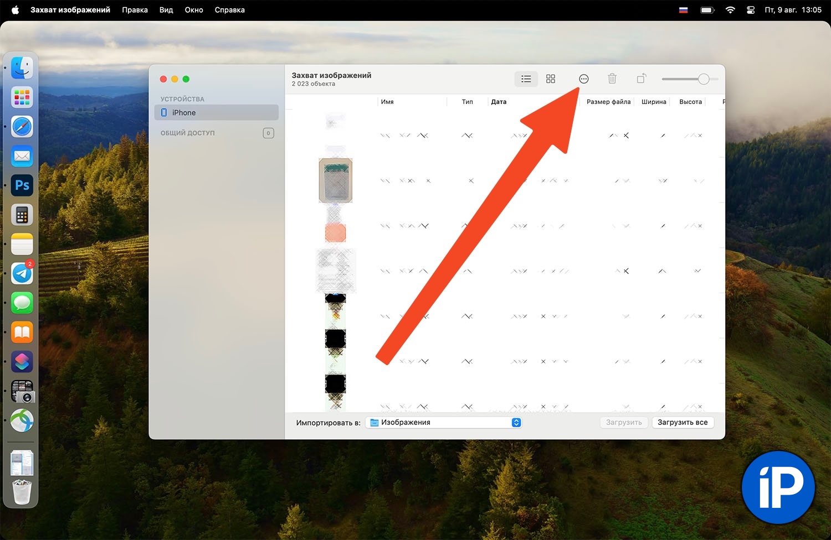This screenshot has height=540, width=831.
Task: Open the Trash in the Dock
Action: [22, 492]
